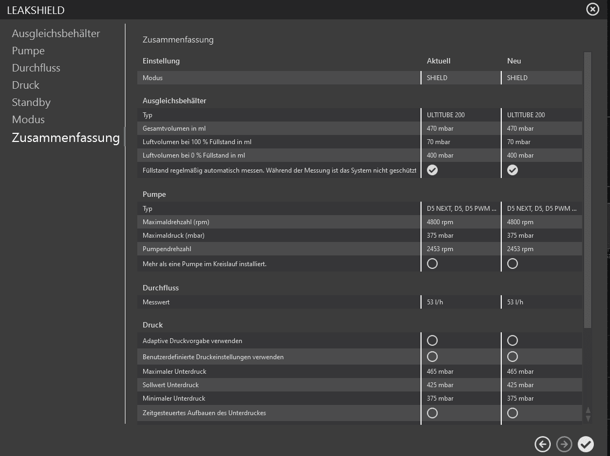Close the Leakshield dialog with X icon

[x=593, y=9]
